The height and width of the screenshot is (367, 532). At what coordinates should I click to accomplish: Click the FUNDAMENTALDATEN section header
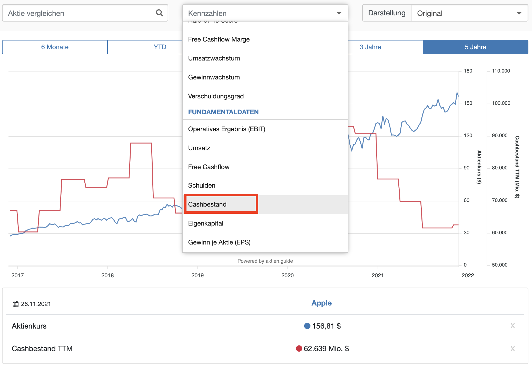pos(223,112)
